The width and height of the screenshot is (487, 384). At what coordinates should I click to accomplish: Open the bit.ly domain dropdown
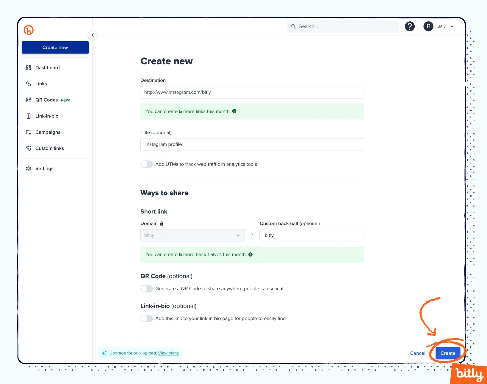(237, 235)
